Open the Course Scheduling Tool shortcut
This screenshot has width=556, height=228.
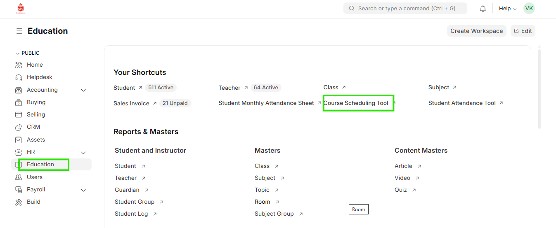point(356,103)
